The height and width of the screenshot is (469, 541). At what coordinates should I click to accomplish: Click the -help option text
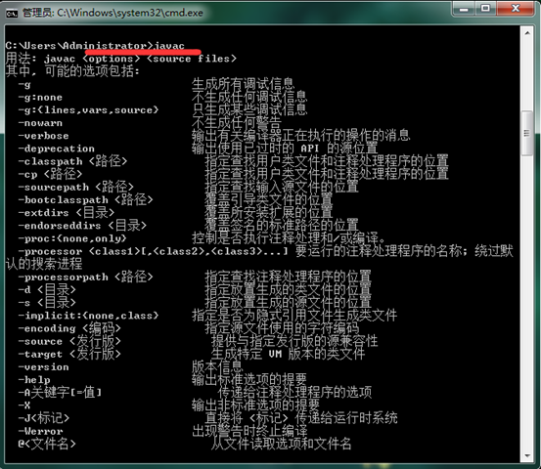coord(34,380)
